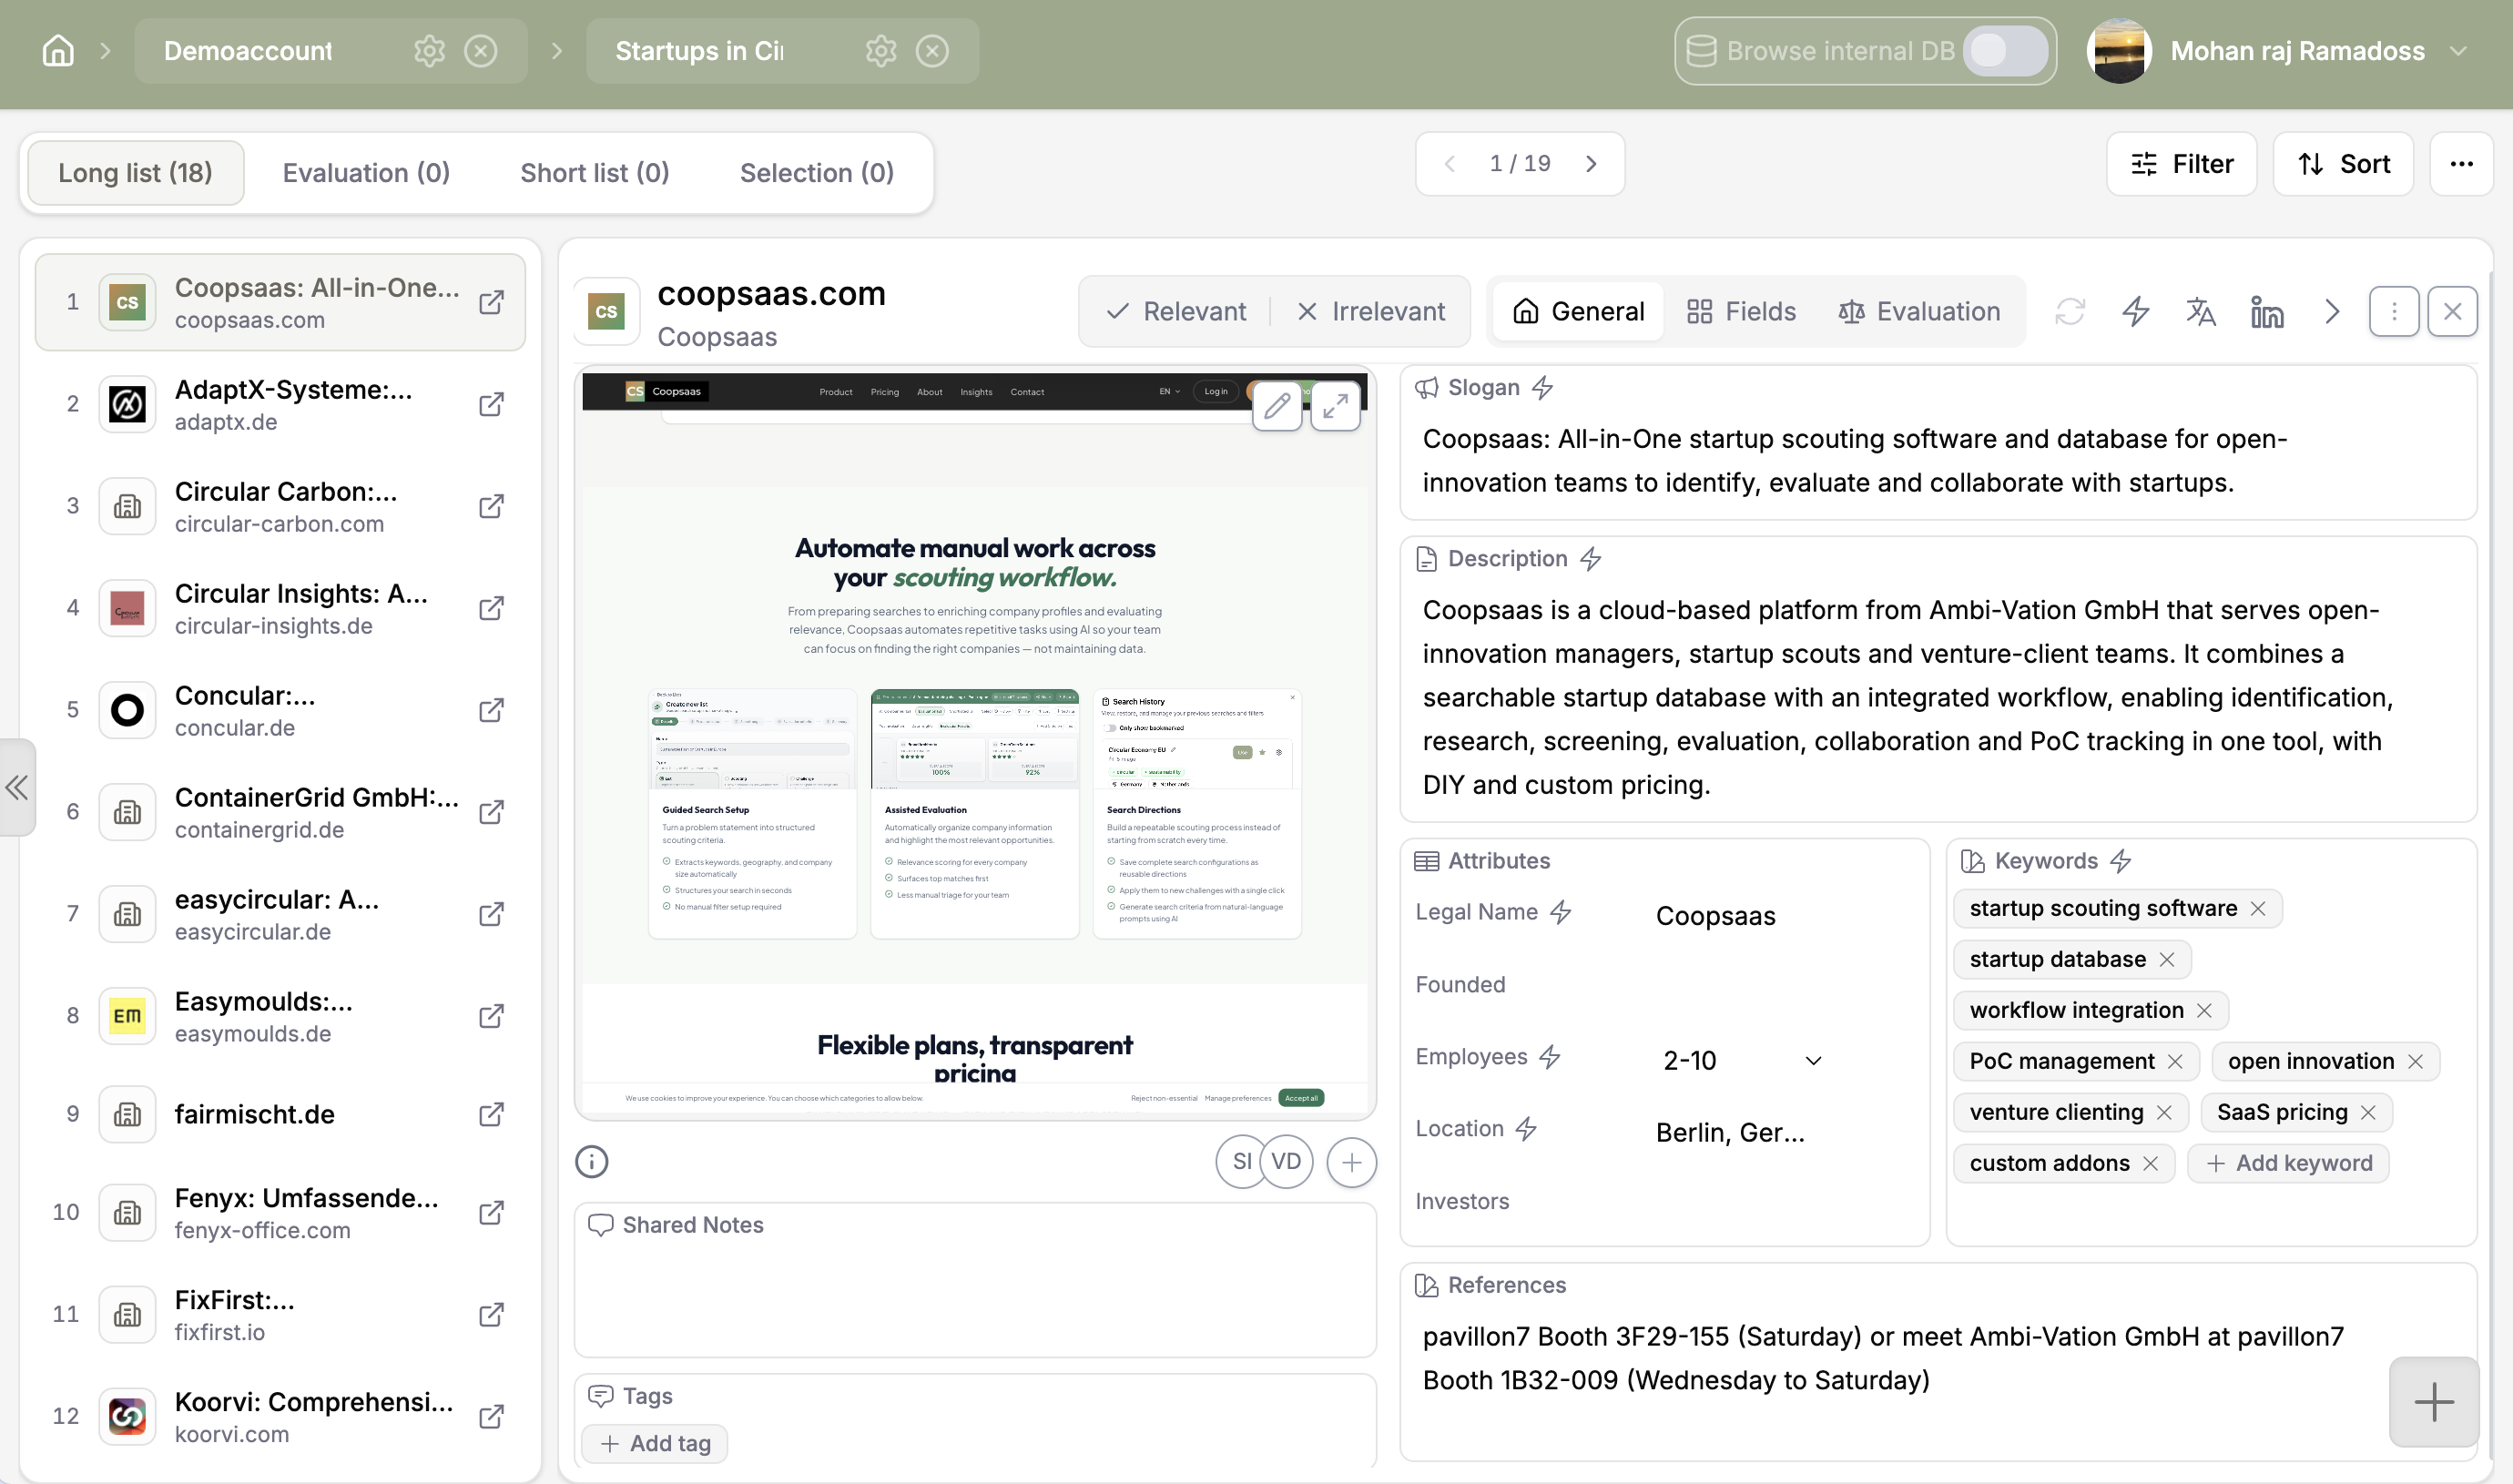Show more toolbar actions chevron
Viewport: 2513px width, 1484px height.
(2333, 312)
